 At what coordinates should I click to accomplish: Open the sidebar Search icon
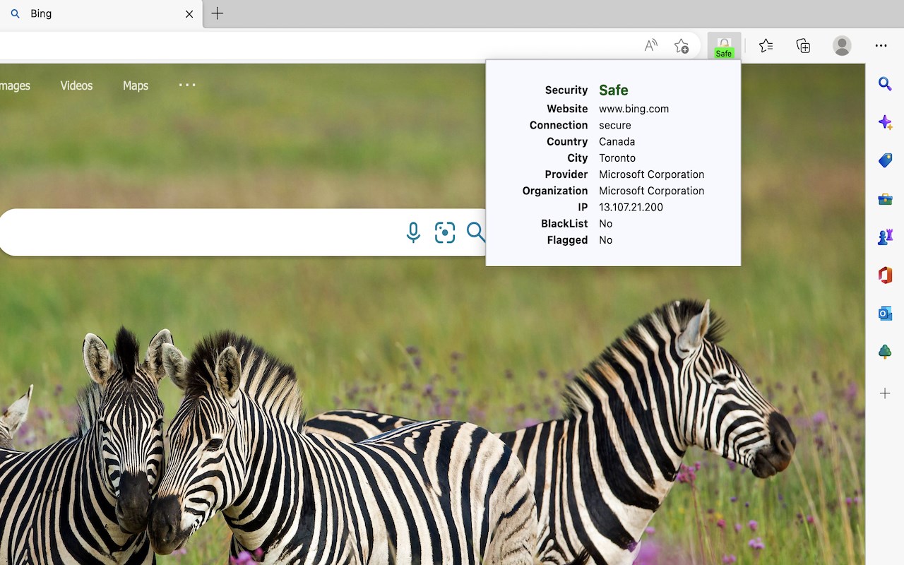pos(885,84)
